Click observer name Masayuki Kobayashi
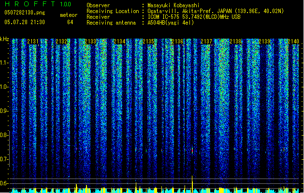Viewport: 304px width, 193px height. coord(174,5)
